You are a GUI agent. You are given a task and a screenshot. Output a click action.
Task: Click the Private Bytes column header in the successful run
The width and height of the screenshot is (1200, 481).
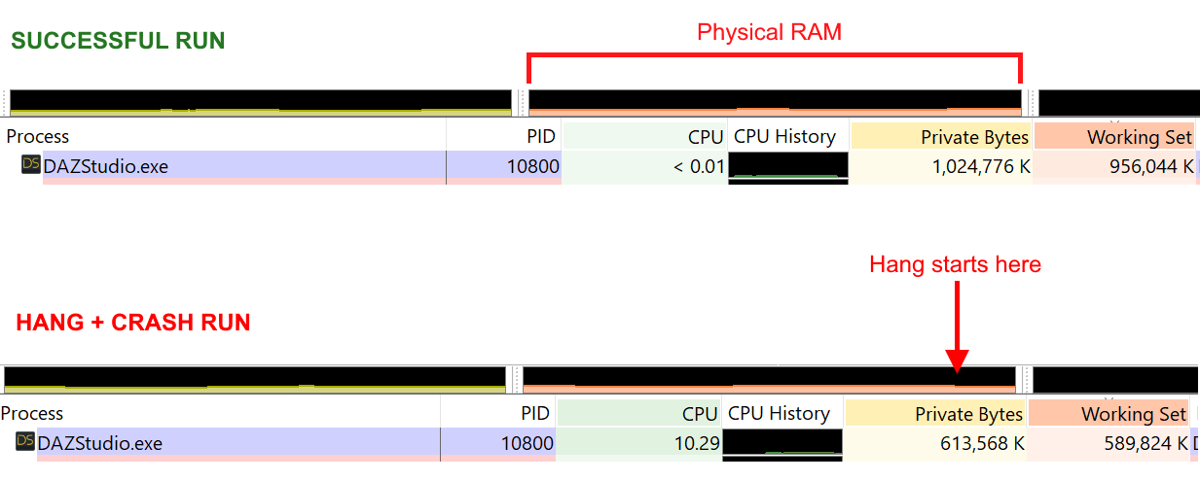pyautogui.click(x=973, y=137)
